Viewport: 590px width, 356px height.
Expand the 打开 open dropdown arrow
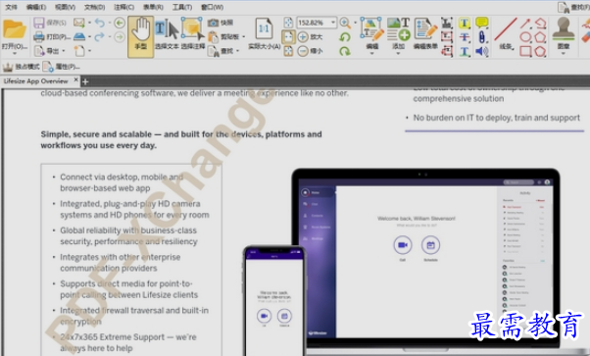(x=15, y=54)
